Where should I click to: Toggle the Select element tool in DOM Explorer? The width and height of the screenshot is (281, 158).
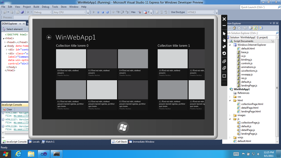pos(13,29)
